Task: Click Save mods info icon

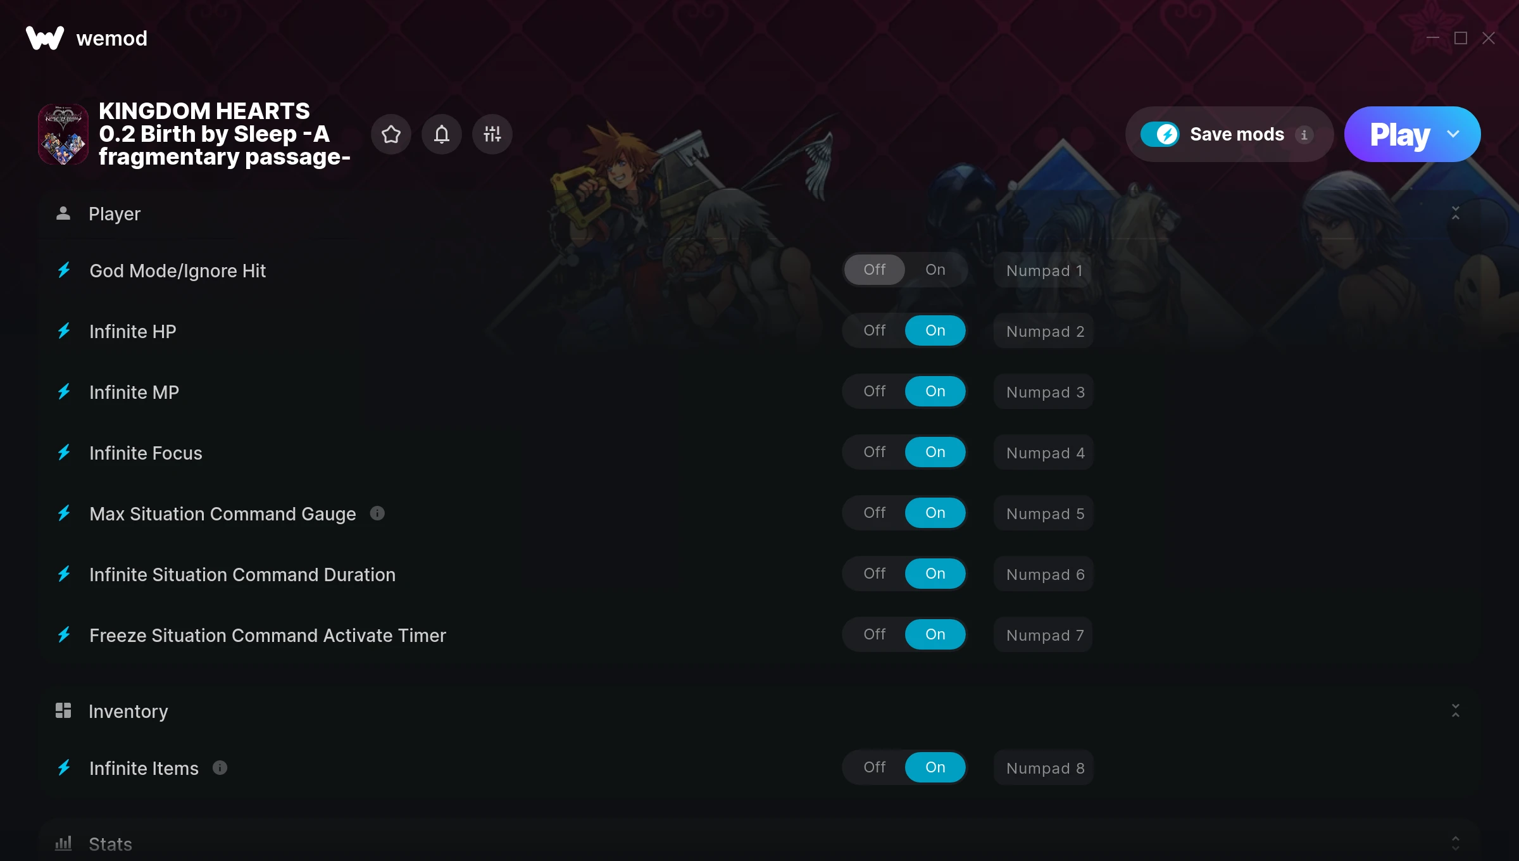Action: pyautogui.click(x=1304, y=135)
